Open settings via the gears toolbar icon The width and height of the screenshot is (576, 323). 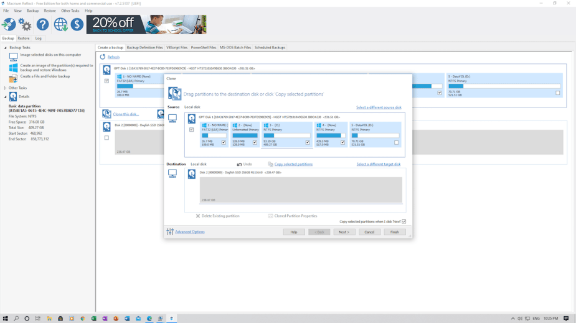[25, 24]
